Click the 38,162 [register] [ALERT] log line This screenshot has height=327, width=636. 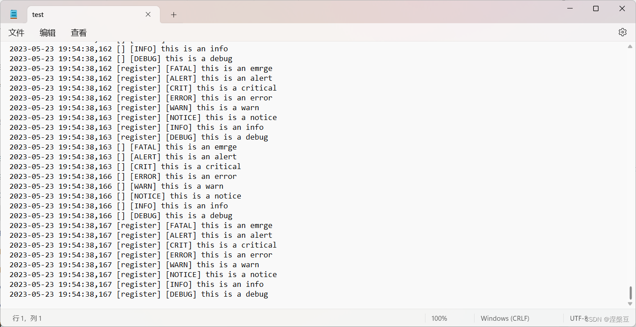[x=141, y=78]
